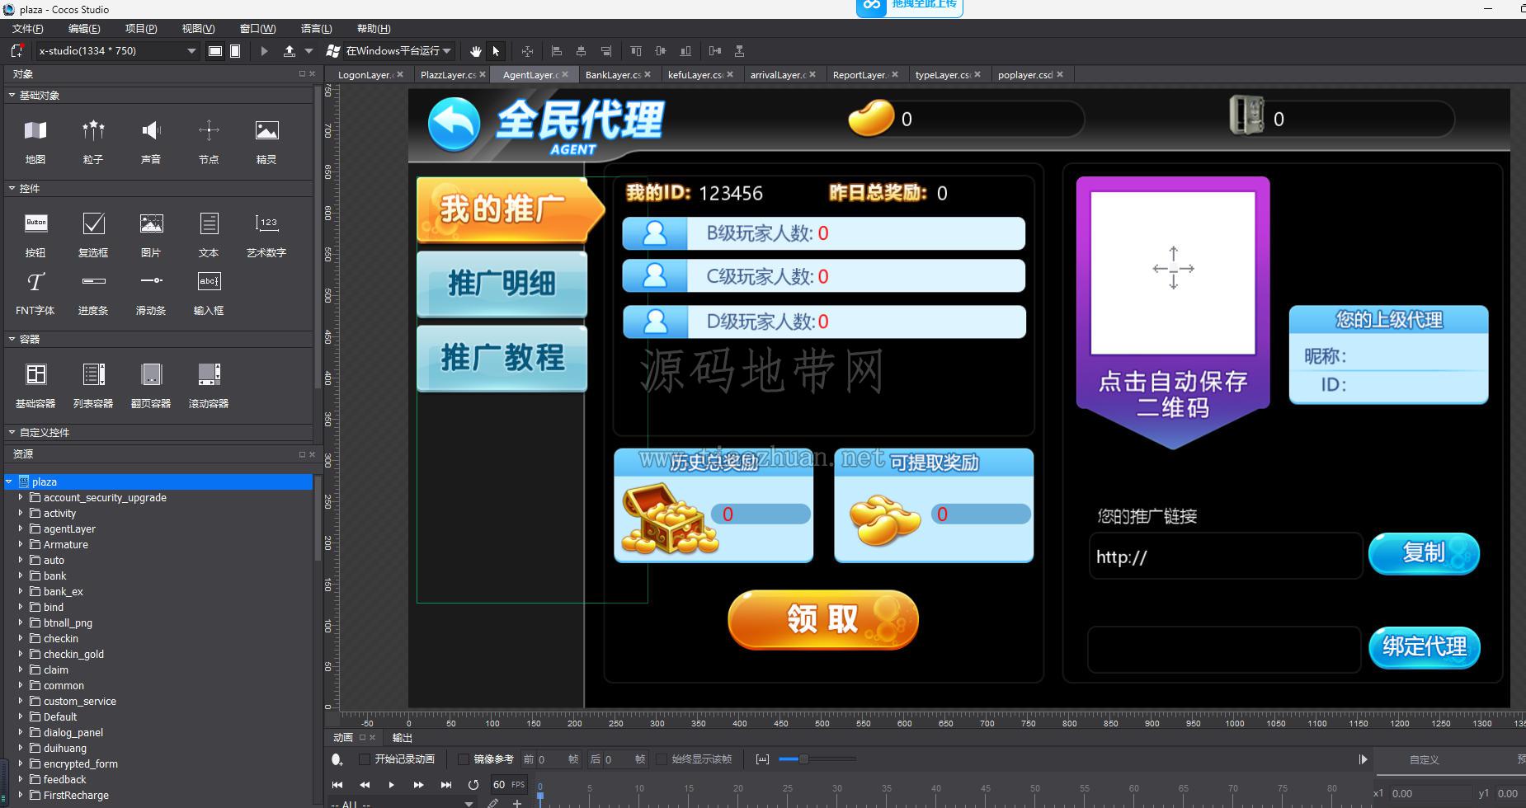The height and width of the screenshot is (808, 1526).
Task: Pick the FNT字体 font widget
Action: click(x=35, y=281)
